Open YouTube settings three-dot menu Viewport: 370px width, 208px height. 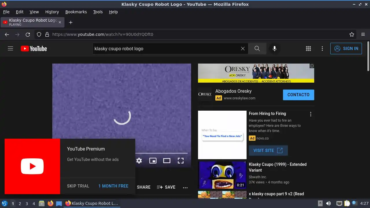(x=322, y=49)
